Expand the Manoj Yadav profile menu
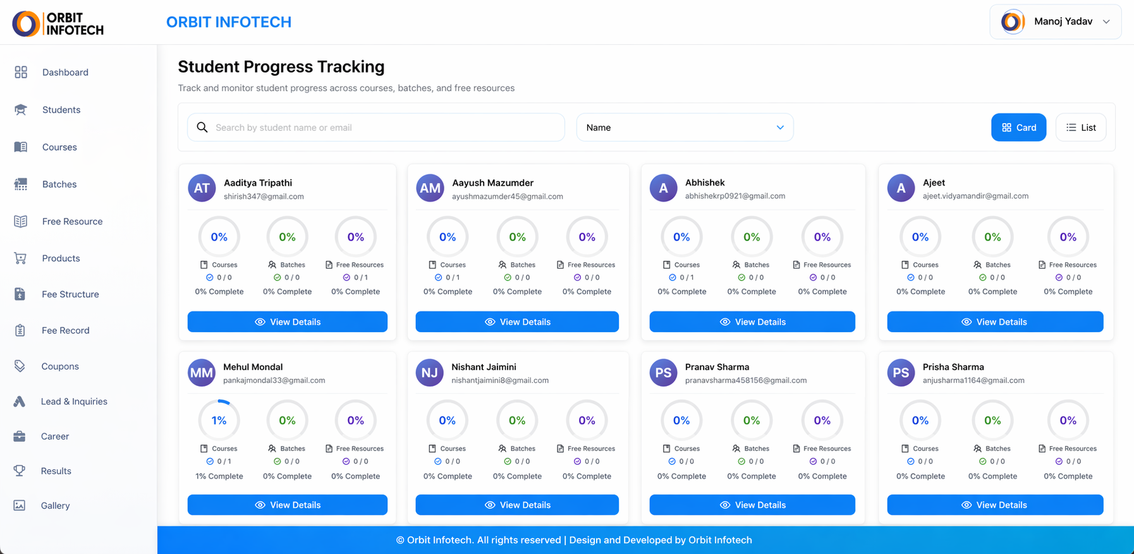1134x554 pixels. (1055, 21)
